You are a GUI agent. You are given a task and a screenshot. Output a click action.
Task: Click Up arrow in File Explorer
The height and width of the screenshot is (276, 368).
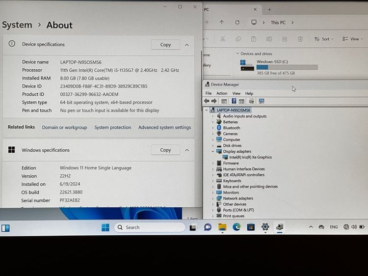click(x=222, y=22)
